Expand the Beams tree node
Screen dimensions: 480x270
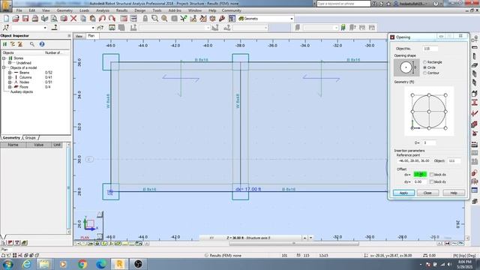click(x=10, y=73)
